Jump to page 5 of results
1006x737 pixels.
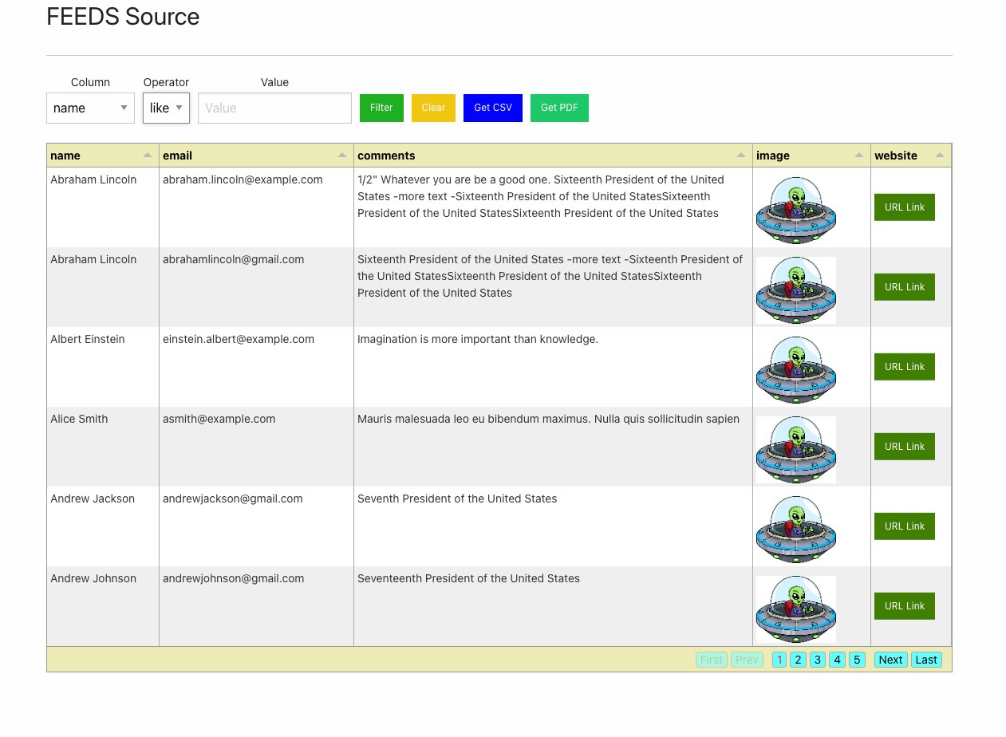pos(857,660)
